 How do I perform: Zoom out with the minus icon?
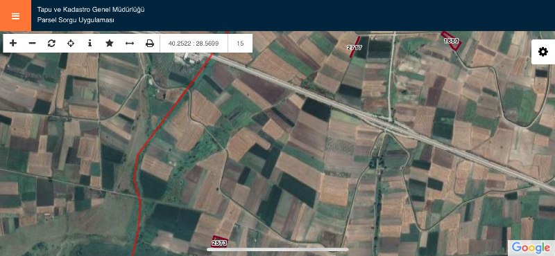pos(32,43)
